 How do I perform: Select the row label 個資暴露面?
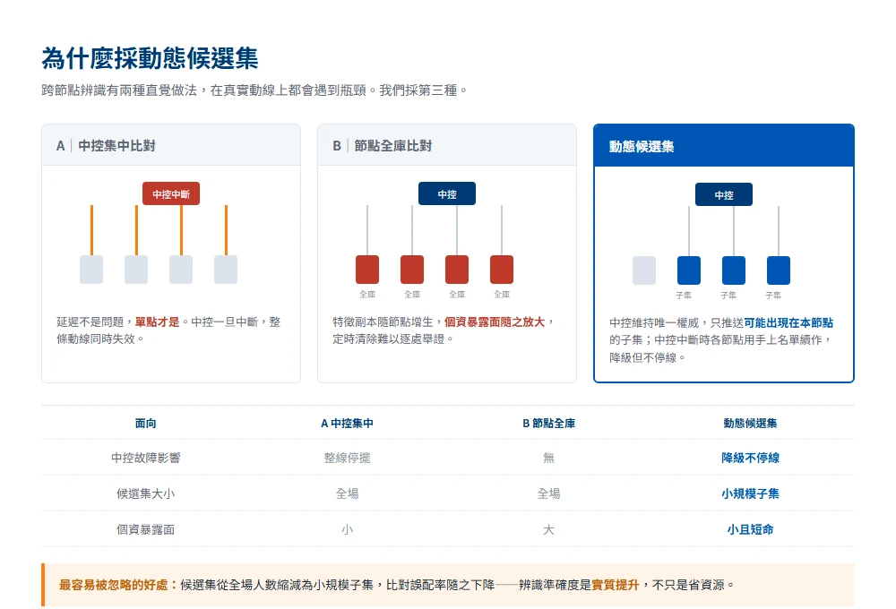[x=146, y=529]
